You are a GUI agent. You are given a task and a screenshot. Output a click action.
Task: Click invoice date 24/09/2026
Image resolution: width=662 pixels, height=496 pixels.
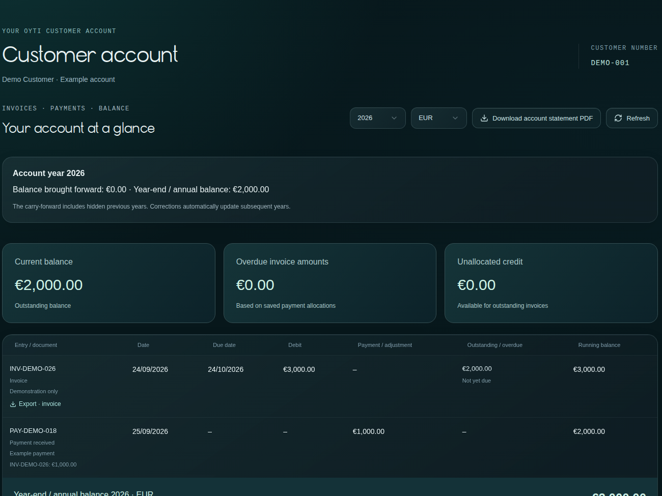pyautogui.click(x=150, y=369)
